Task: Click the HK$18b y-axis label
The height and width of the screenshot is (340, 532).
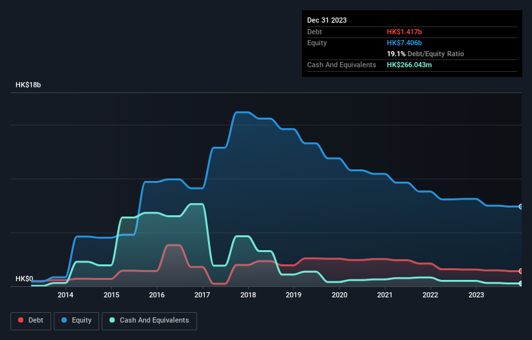Action: [29, 85]
